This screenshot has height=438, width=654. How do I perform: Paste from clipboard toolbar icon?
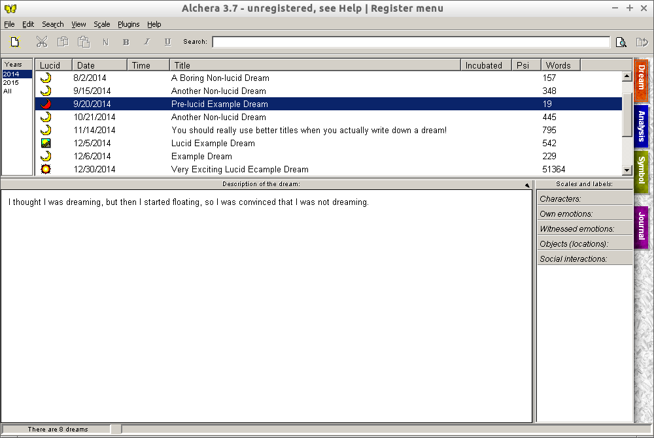[x=84, y=42]
